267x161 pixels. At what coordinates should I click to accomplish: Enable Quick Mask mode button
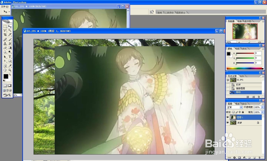pos(10,85)
